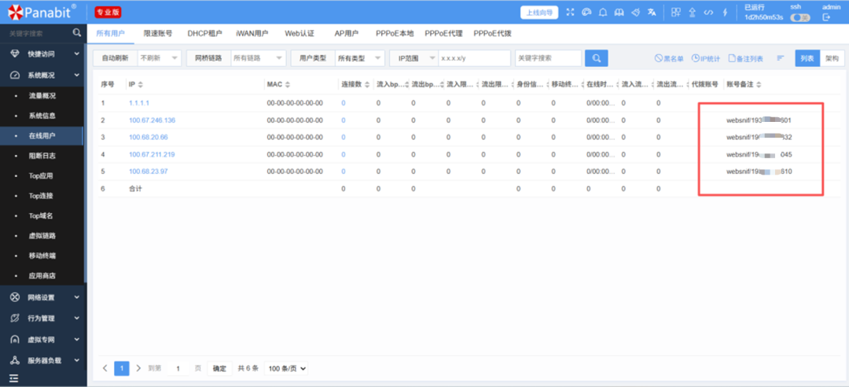Switch to the PPPoE本地 tab
The height and width of the screenshot is (387, 849).
point(395,34)
